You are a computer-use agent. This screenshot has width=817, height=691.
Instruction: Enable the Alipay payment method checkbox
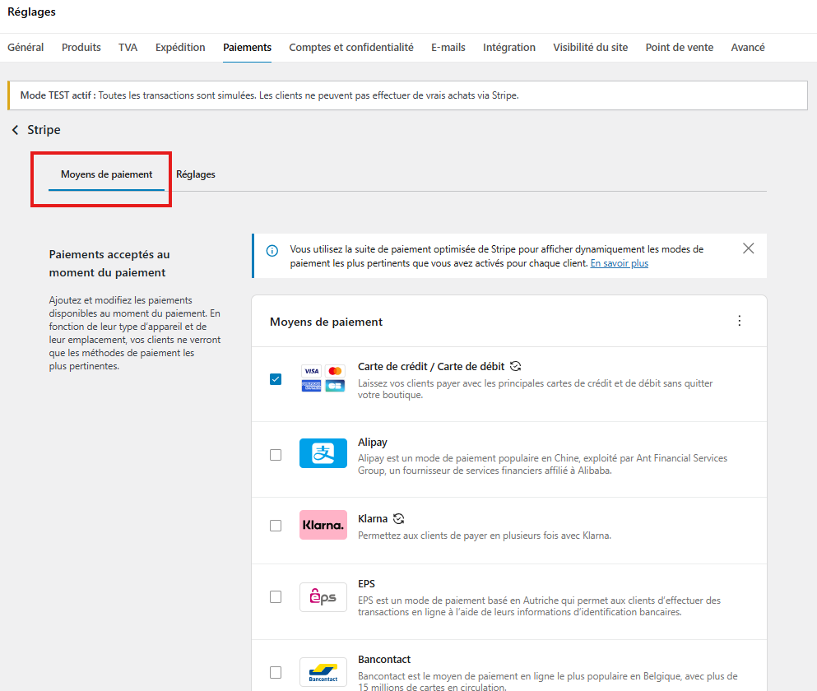pyautogui.click(x=276, y=455)
